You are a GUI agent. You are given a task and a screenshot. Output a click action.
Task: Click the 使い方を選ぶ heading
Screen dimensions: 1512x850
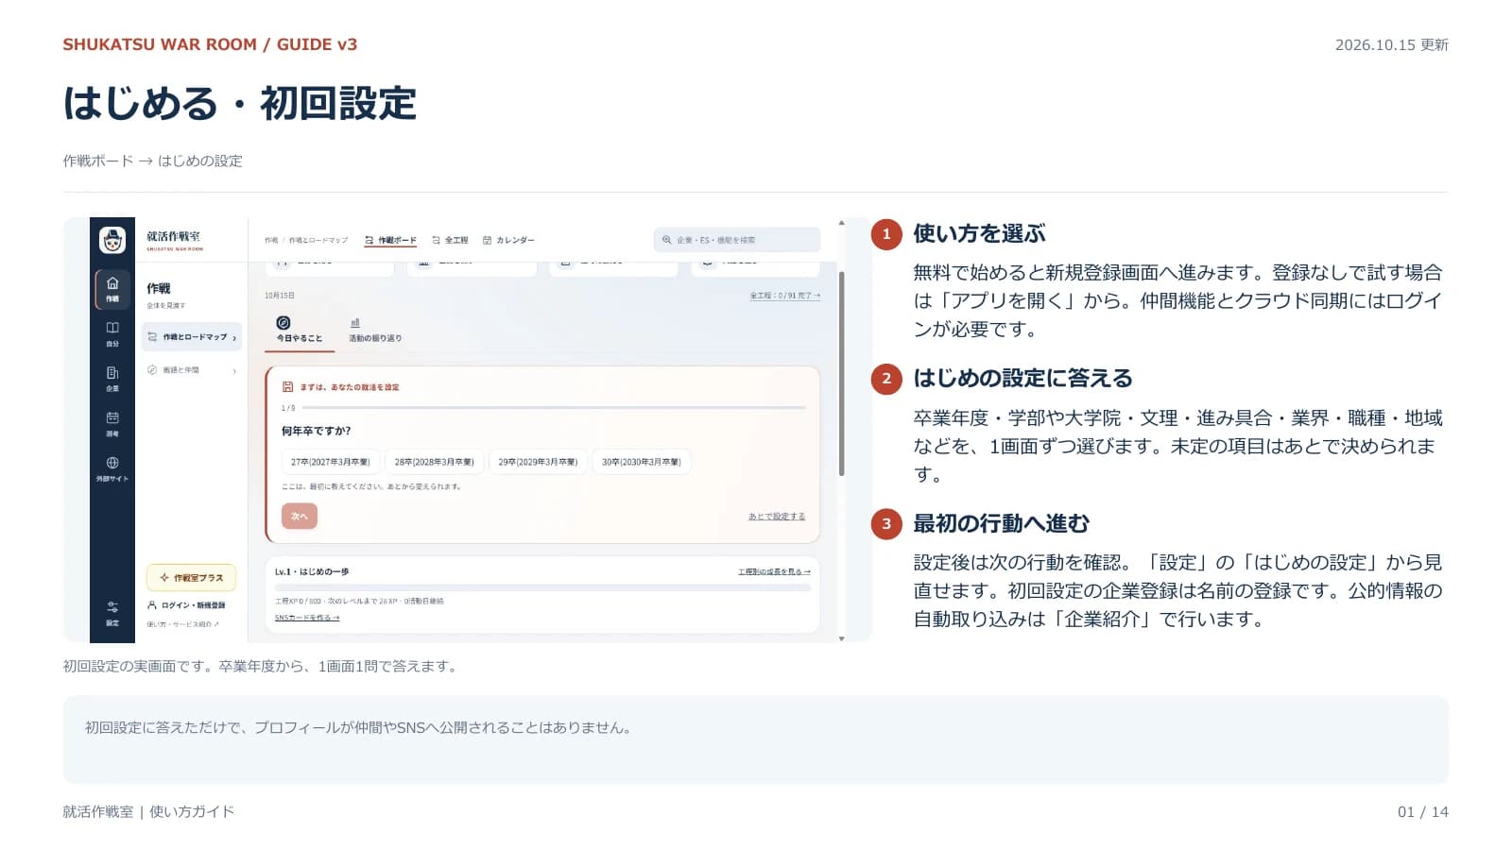(x=979, y=233)
